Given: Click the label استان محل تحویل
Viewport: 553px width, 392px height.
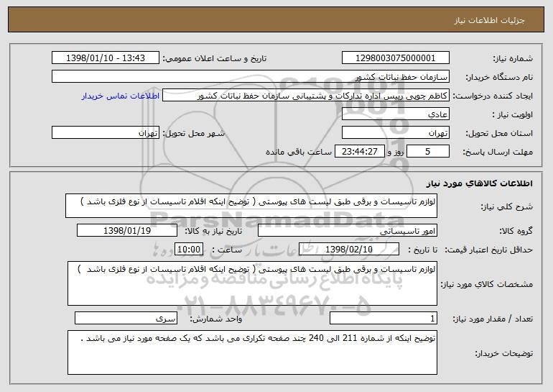Looking at the screenshot, I should point(499,133).
